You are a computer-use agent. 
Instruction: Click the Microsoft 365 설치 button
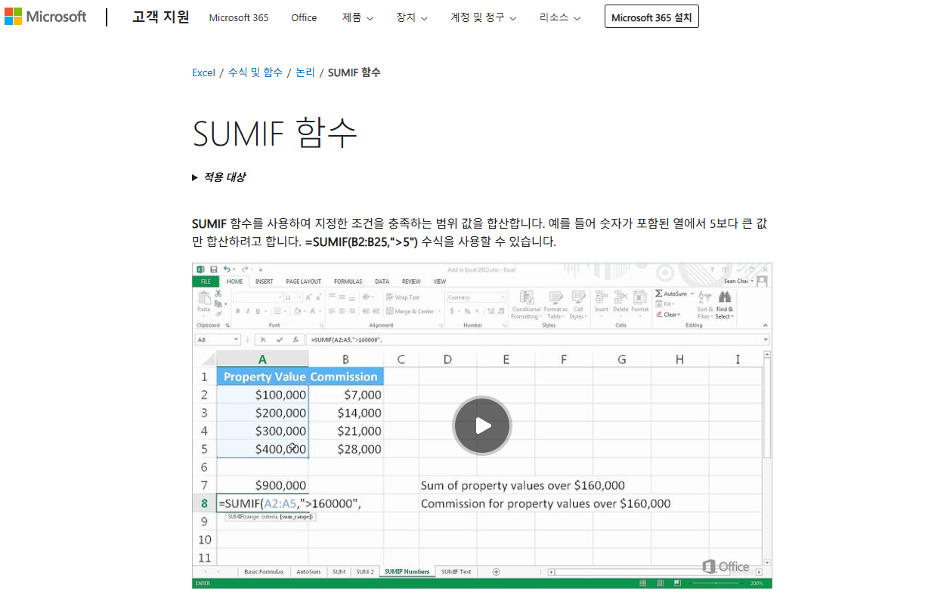click(x=651, y=17)
